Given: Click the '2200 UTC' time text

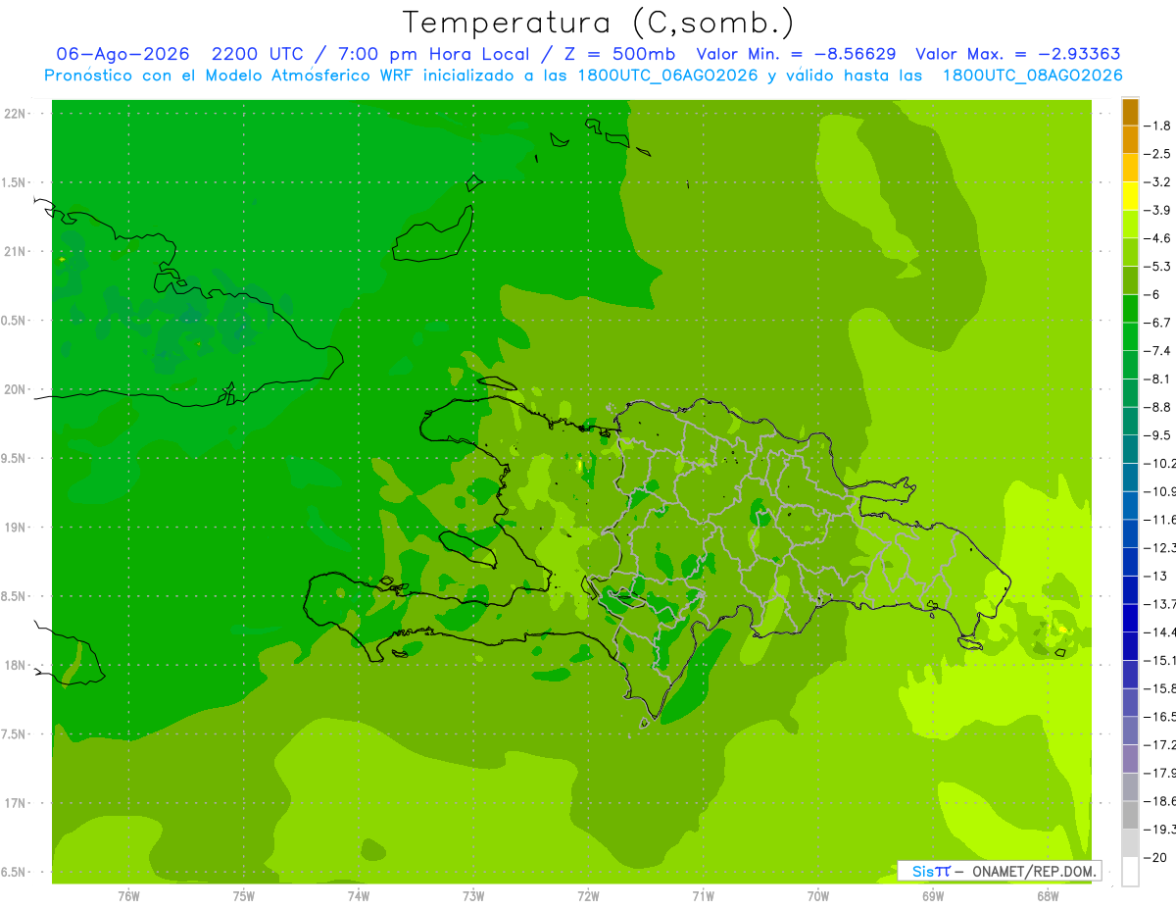Looking at the screenshot, I should [257, 54].
